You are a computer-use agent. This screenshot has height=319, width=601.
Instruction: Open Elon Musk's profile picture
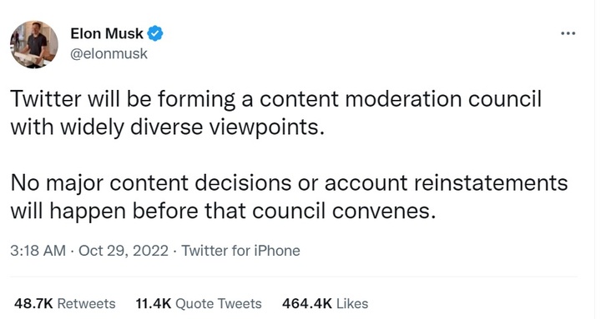click(x=34, y=44)
